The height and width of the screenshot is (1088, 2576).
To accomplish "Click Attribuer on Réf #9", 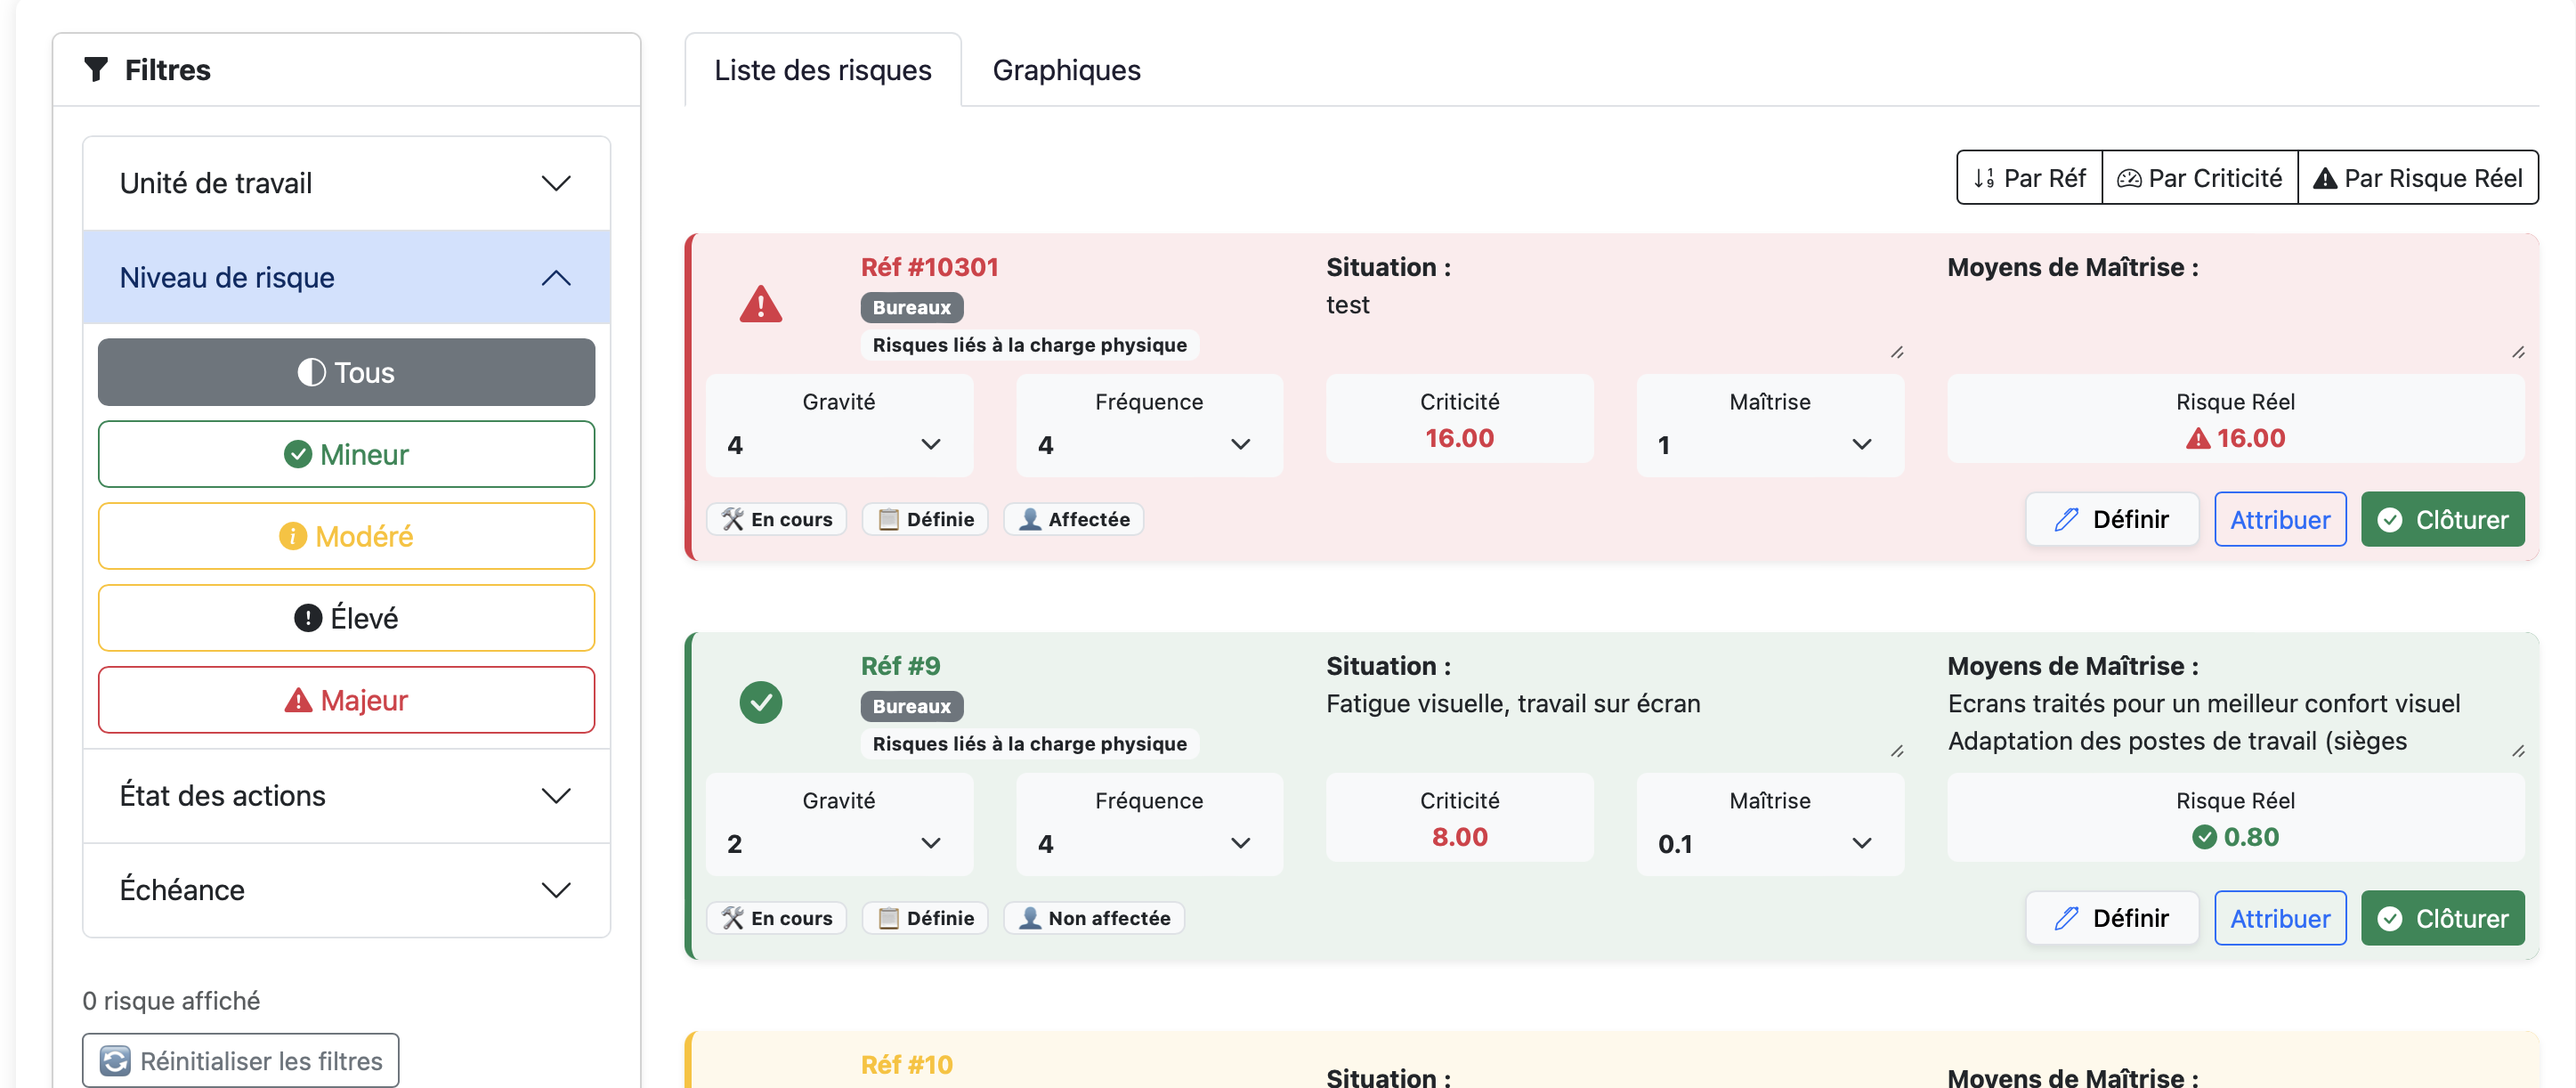I will click(2280, 918).
